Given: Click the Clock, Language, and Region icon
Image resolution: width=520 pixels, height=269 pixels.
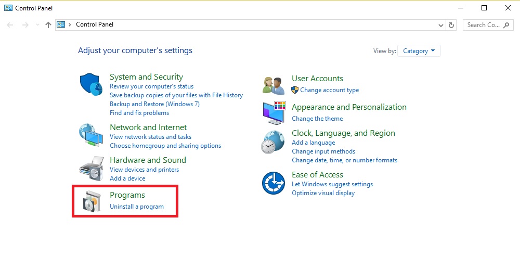Looking at the screenshot, I should pyautogui.click(x=272, y=142).
